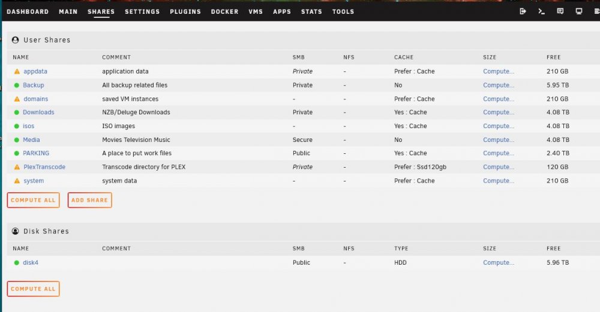Compute size for the system share
Image resolution: width=600 pixels, height=312 pixels.
pyautogui.click(x=499, y=181)
